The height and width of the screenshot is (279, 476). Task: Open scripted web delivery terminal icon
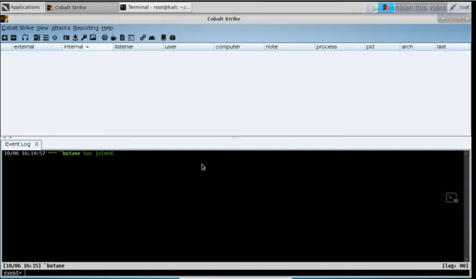[x=131, y=38]
